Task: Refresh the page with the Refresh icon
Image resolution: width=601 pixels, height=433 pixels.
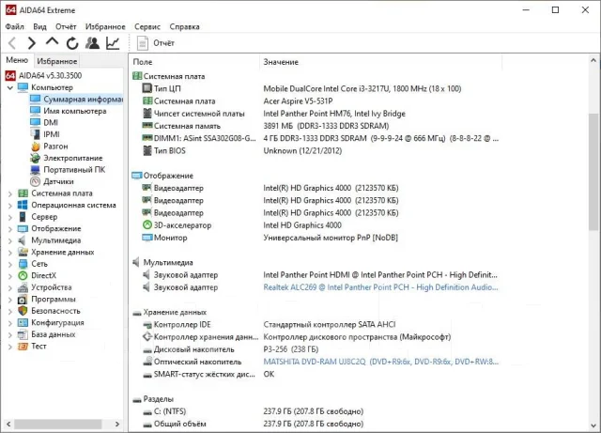Action: pos(72,43)
